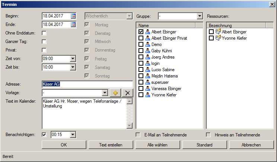Click the Alle wählen button

pyautogui.click(x=157, y=145)
